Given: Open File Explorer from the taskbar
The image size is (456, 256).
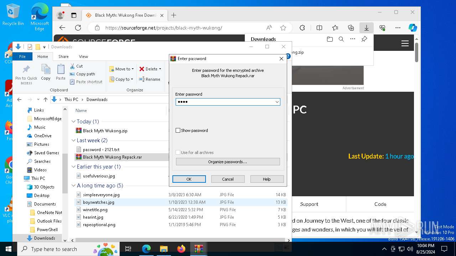Looking at the screenshot, I should click(x=164, y=249).
